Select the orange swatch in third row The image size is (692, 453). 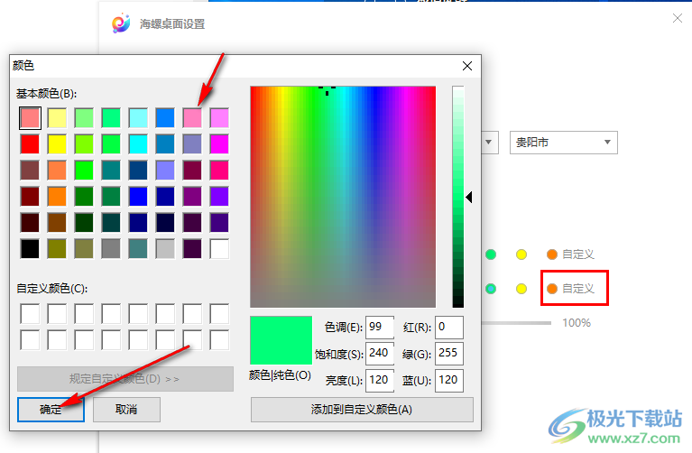pyautogui.click(x=57, y=171)
